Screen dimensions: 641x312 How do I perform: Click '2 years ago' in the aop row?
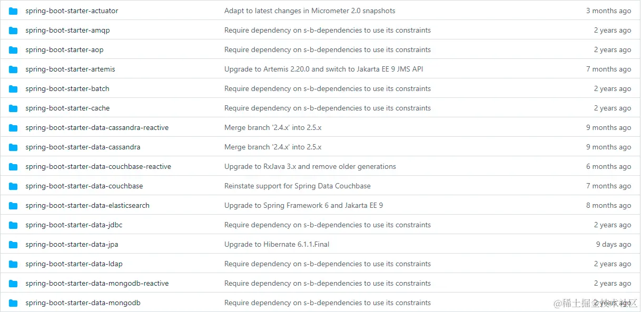click(613, 50)
